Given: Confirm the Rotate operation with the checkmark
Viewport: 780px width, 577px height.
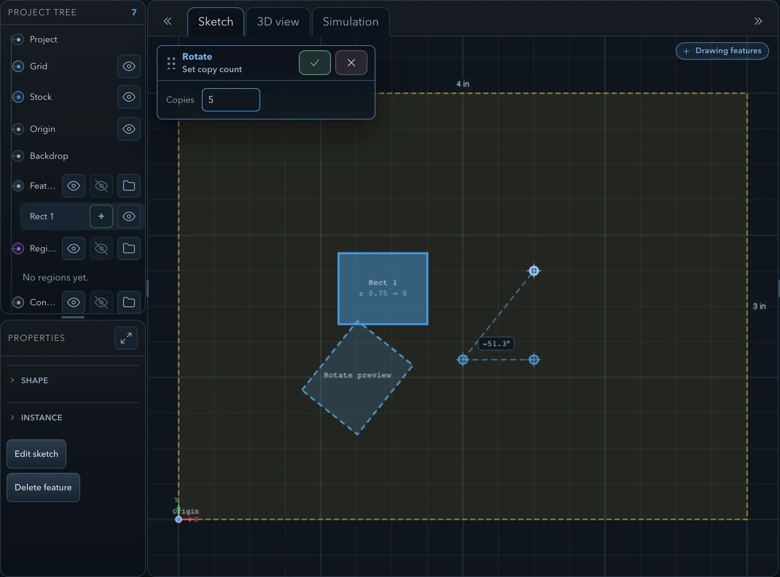Looking at the screenshot, I should point(315,63).
